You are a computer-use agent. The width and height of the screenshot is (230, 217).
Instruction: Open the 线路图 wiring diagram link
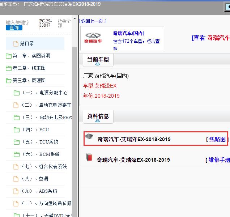click(217, 139)
